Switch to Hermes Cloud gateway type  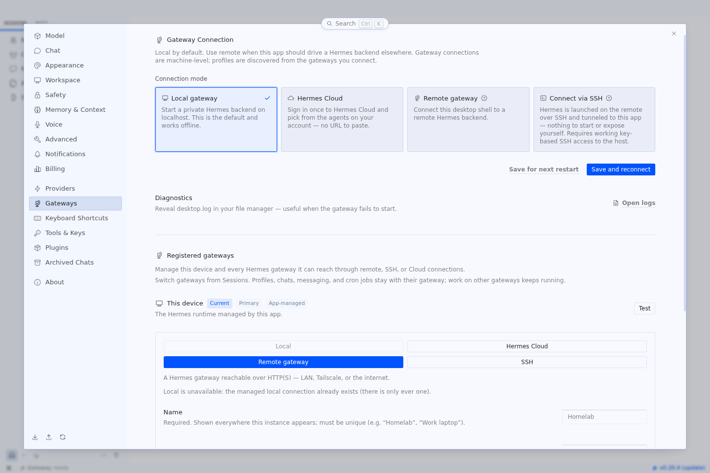click(x=527, y=346)
